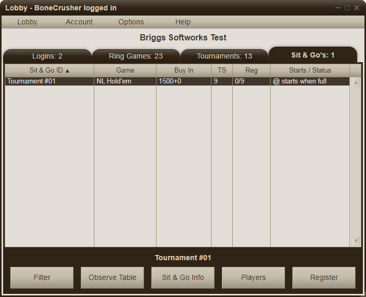This screenshot has width=366, height=297.
Task: Click the 0/9 registered cell
Action: (251, 81)
